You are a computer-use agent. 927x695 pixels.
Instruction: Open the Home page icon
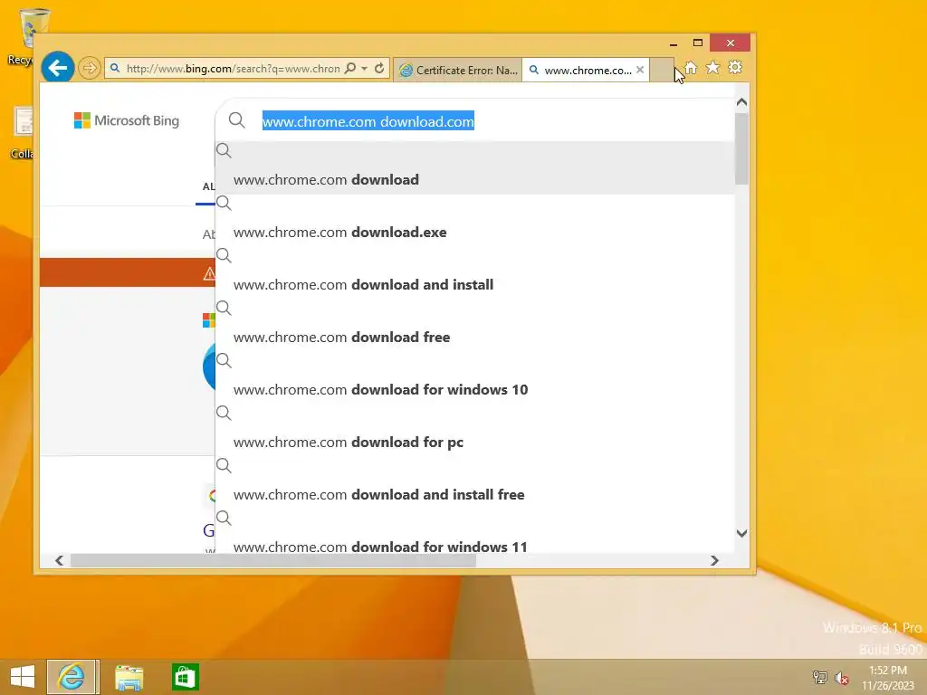coord(691,68)
